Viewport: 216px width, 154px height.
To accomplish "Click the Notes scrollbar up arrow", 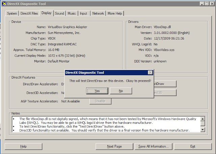I will (202, 119).
